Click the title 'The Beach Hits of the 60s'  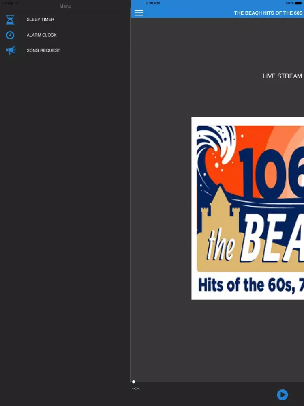click(268, 13)
